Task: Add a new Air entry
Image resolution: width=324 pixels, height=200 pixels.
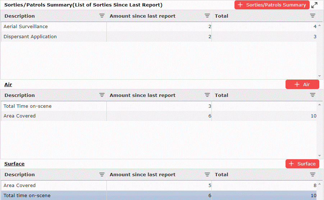Action: pos(302,84)
